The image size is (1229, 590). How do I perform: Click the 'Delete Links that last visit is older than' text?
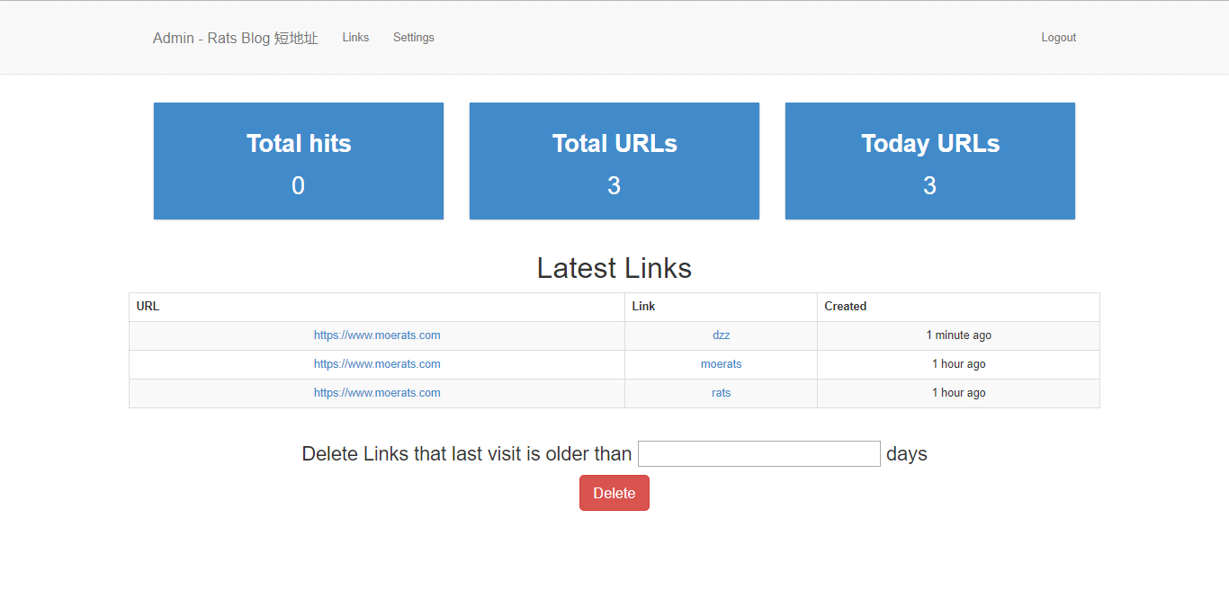467,454
